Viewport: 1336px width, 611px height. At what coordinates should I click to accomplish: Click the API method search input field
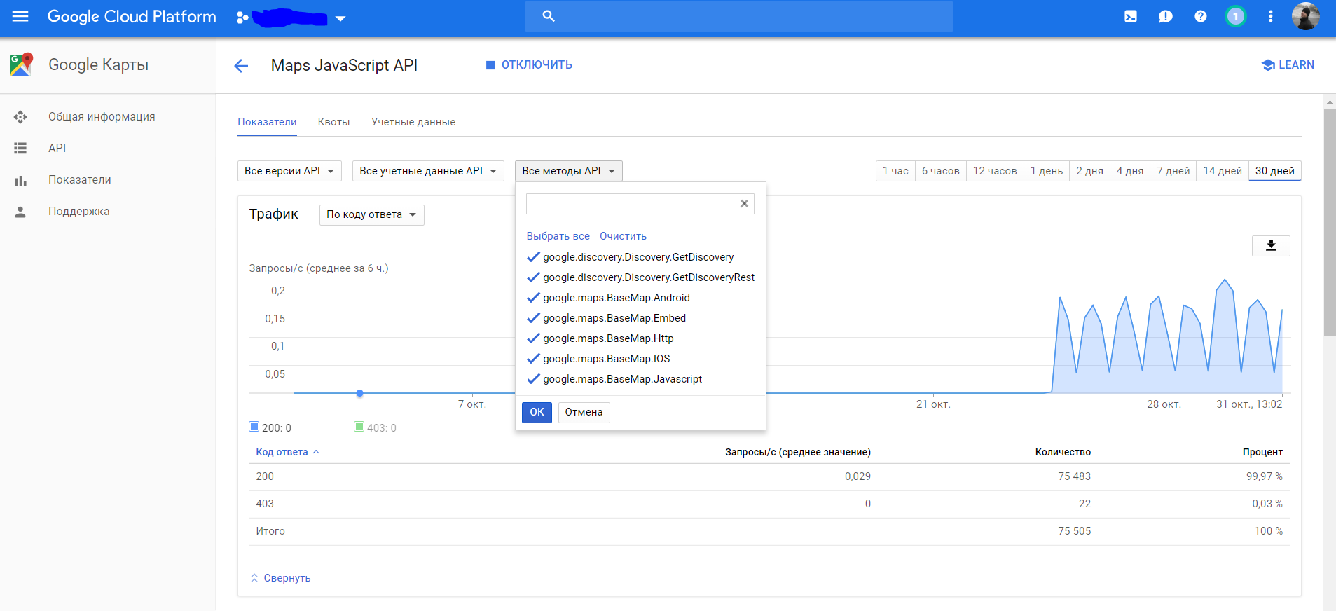click(x=631, y=204)
